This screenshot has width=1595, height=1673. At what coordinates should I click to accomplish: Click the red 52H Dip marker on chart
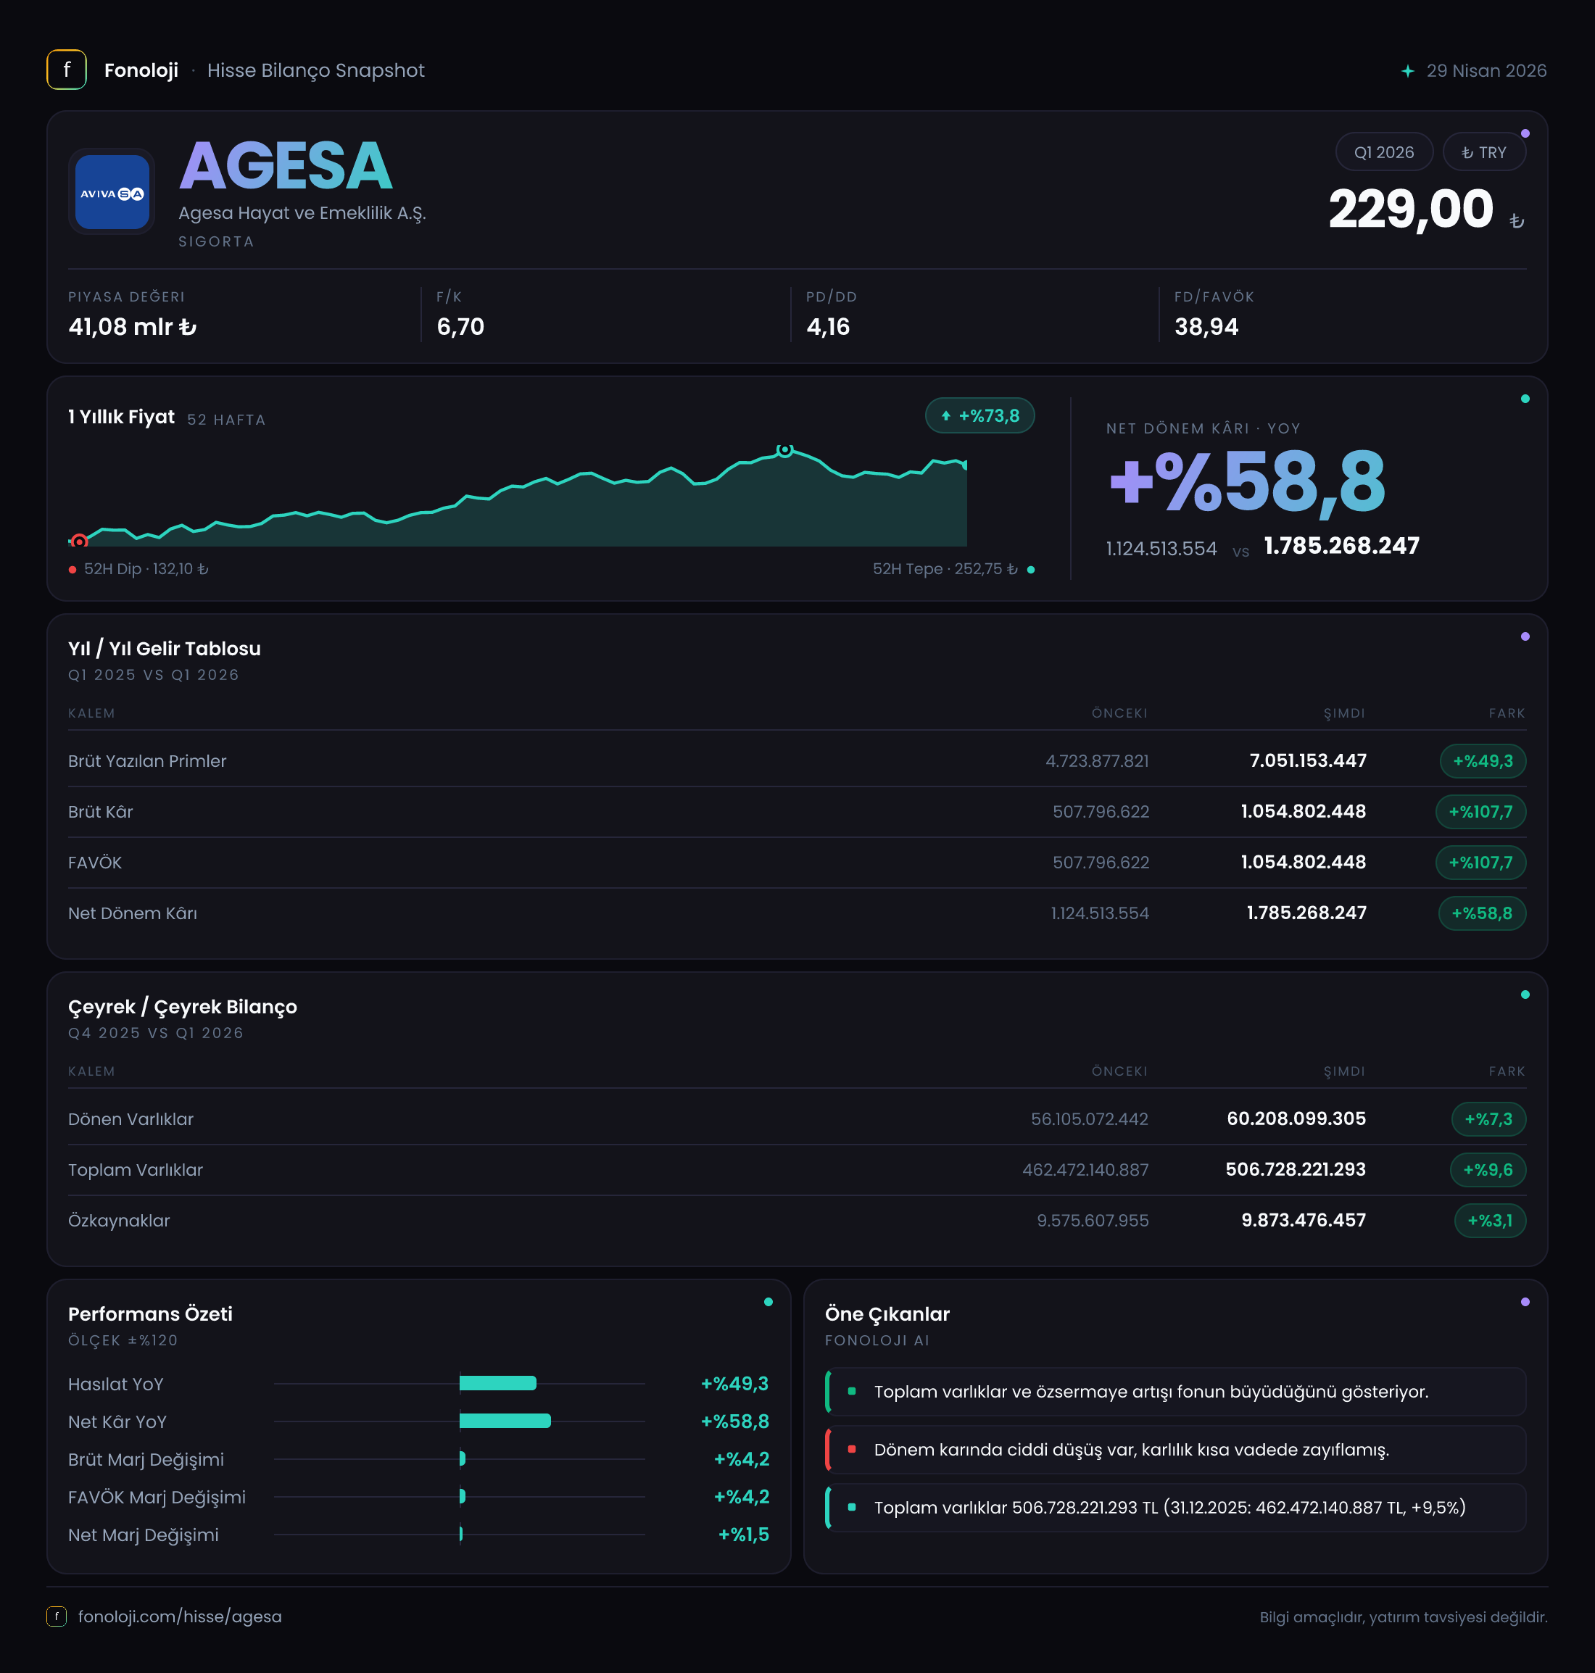[x=79, y=541]
